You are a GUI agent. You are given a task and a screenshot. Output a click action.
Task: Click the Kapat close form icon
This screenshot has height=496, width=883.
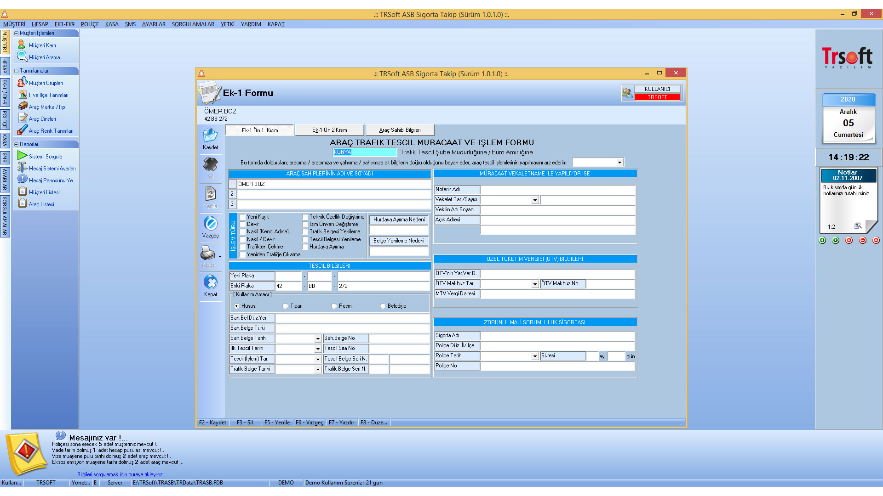pyautogui.click(x=210, y=282)
